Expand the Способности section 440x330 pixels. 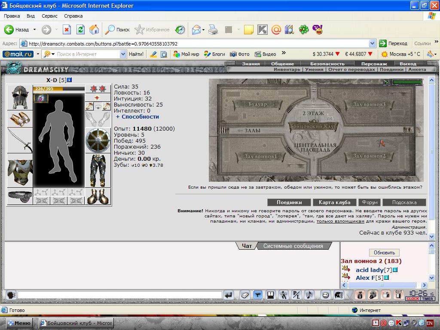coord(137,117)
